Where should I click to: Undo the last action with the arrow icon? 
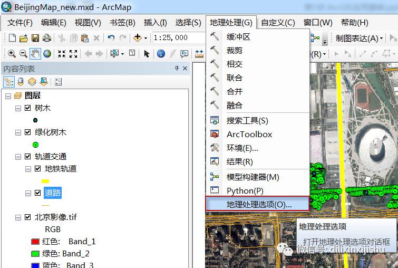[x=111, y=38]
